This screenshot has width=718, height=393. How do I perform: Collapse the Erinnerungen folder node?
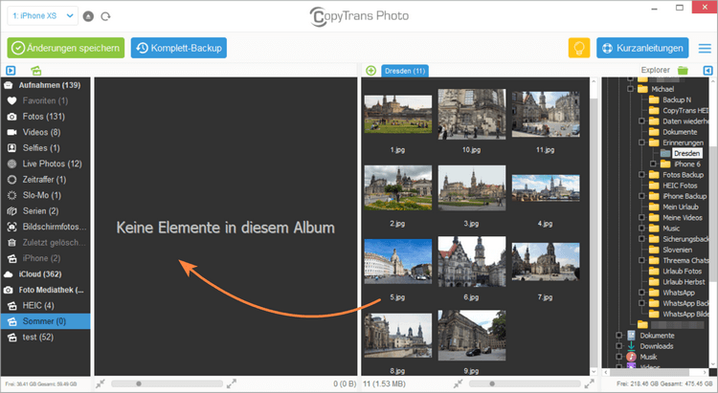641,142
